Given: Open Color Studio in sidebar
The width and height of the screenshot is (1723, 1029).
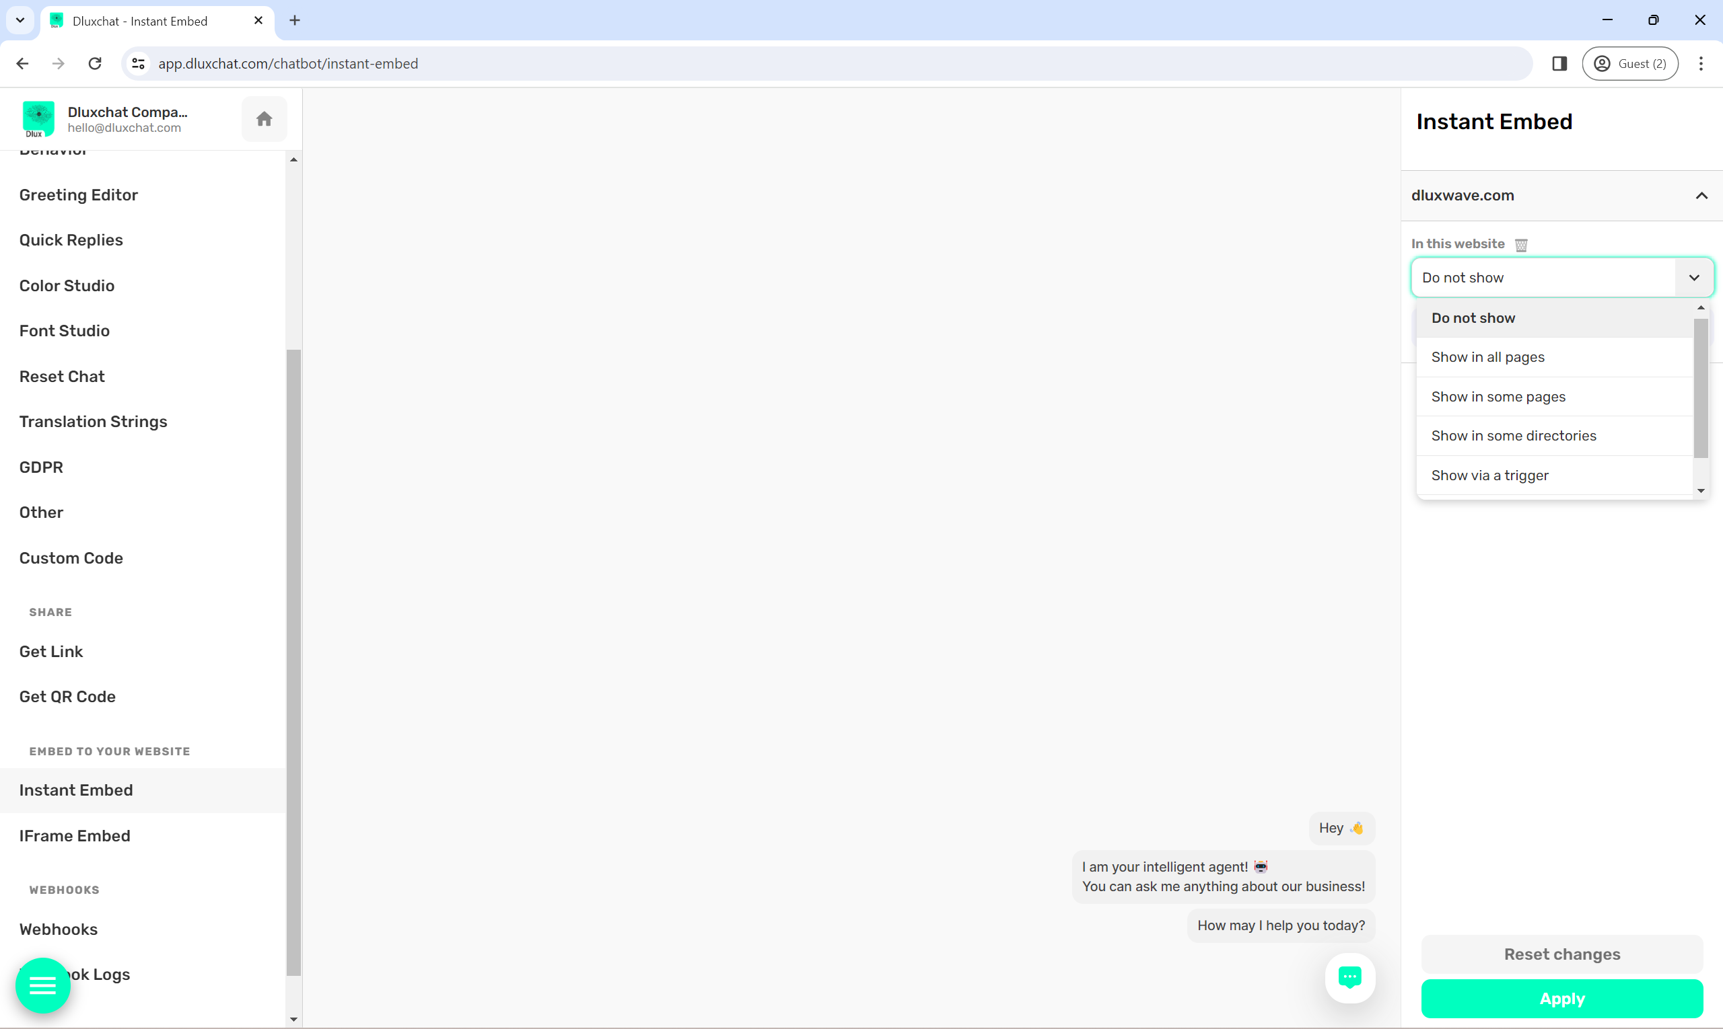Looking at the screenshot, I should click(67, 286).
